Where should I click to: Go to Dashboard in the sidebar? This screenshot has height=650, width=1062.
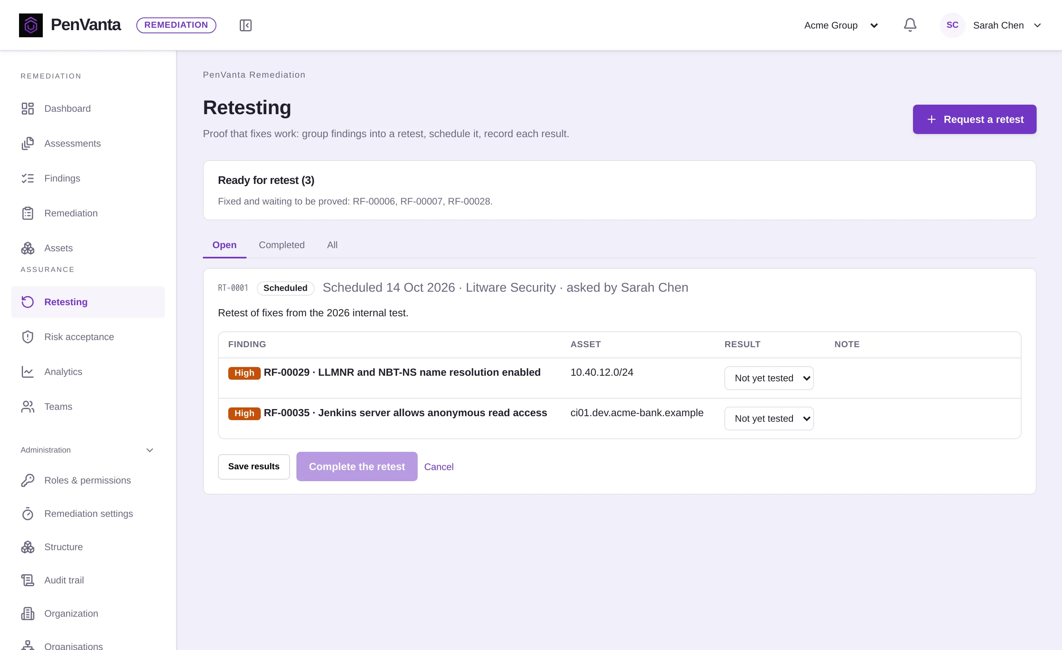coord(88,108)
